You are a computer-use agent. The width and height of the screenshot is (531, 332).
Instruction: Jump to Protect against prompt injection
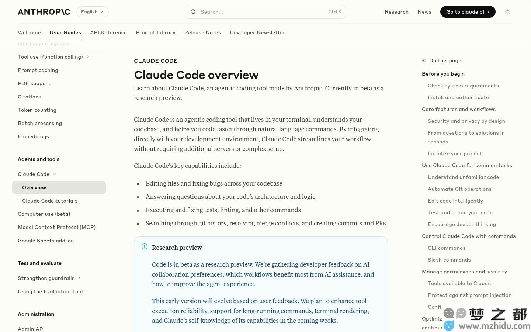click(x=469, y=295)
